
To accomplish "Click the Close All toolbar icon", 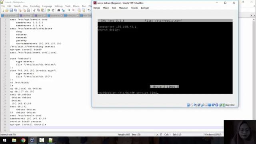I will click(x=24, y=10).
